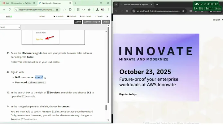Open the three-dot menu of left browser

(x=108, y=10)
